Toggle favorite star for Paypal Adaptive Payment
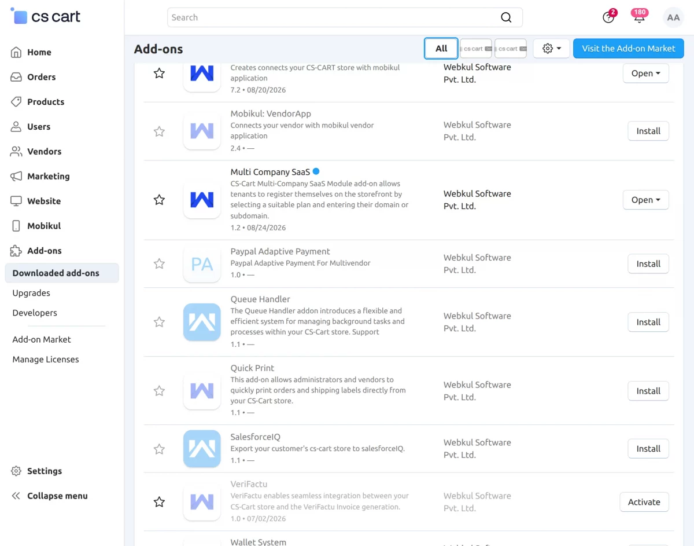Screen dimensions: 694x546 coord(159,264)
